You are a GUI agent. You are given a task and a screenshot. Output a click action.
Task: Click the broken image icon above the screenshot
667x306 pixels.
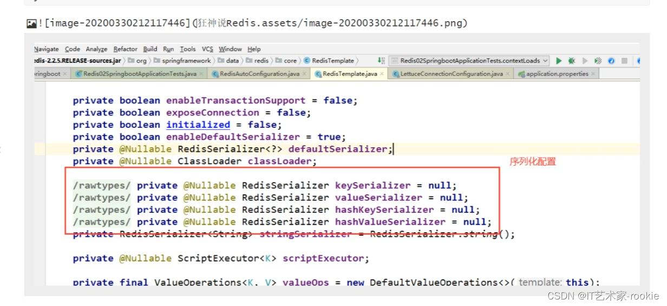pos(31,23)
